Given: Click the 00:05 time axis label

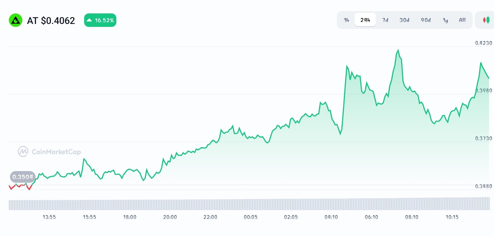Looking at the screenshot, I should tap(250, 217).
